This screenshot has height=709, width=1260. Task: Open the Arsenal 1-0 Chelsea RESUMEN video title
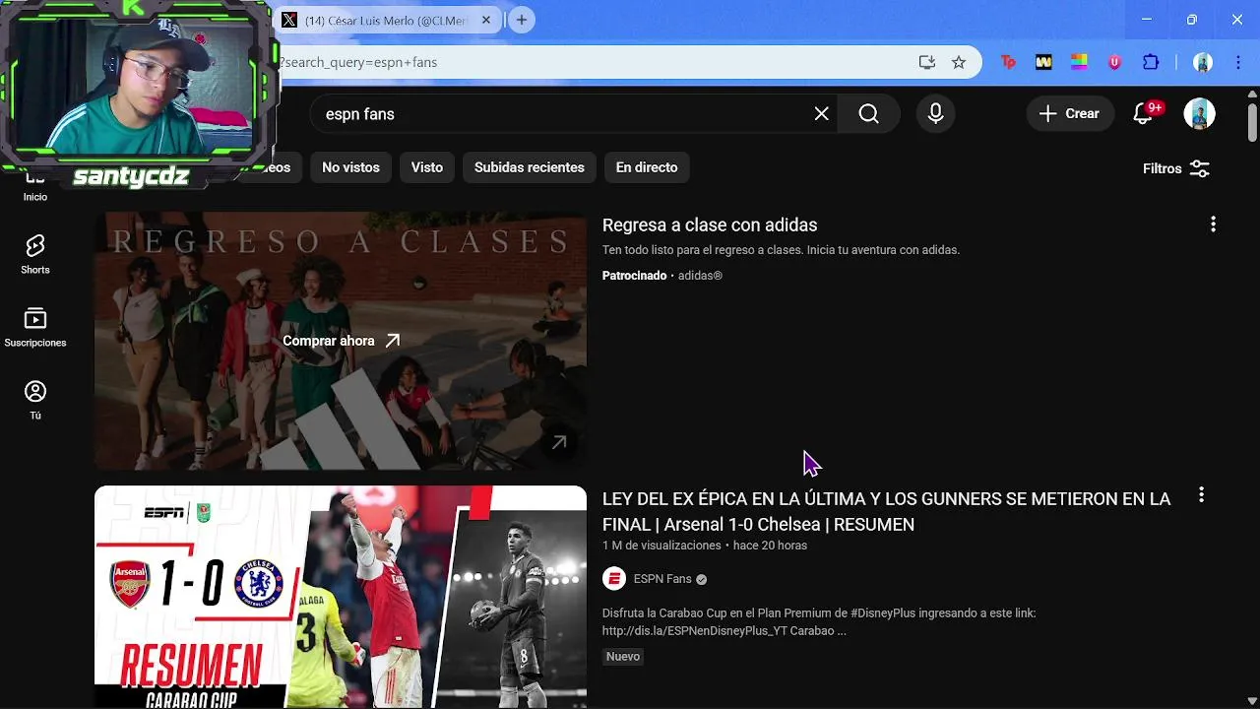coord(886,511)
